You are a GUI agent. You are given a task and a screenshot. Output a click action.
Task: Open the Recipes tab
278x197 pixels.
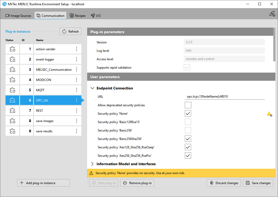(x=78, y=16)
